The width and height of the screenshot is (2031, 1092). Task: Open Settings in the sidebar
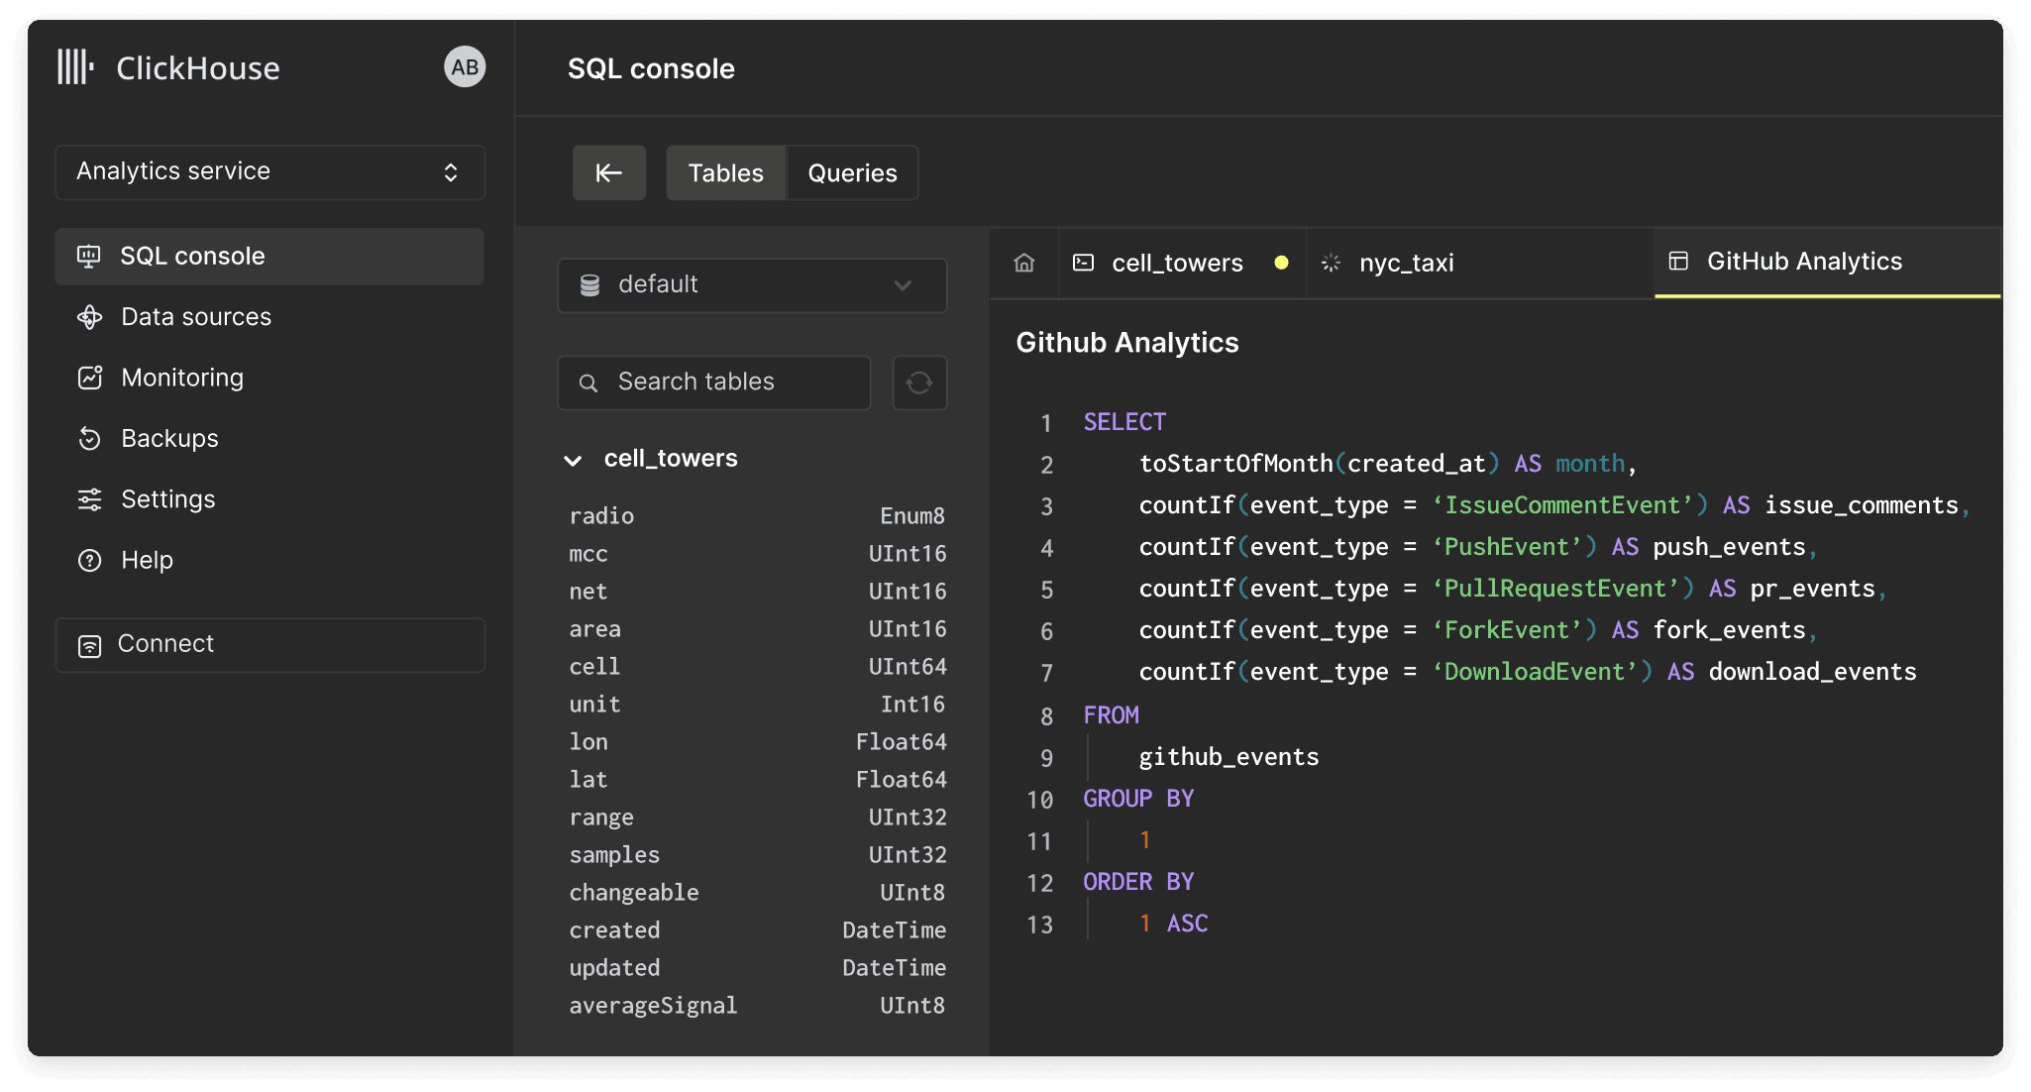coord(269,499)
